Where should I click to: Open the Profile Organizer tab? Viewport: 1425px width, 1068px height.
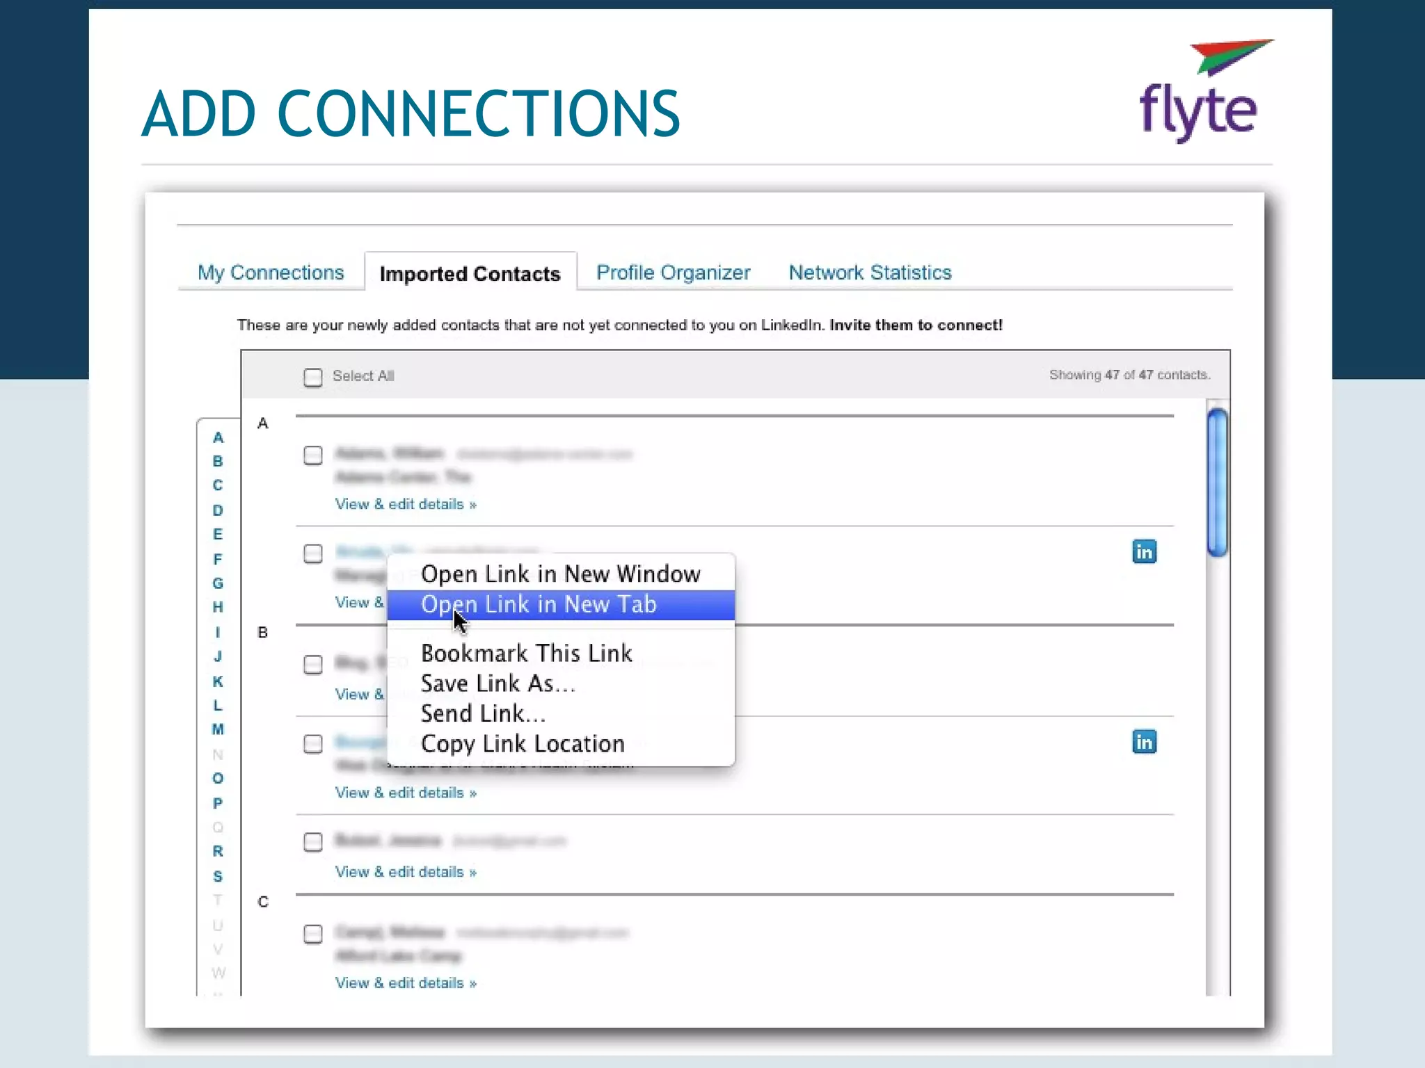click(673, 273)
